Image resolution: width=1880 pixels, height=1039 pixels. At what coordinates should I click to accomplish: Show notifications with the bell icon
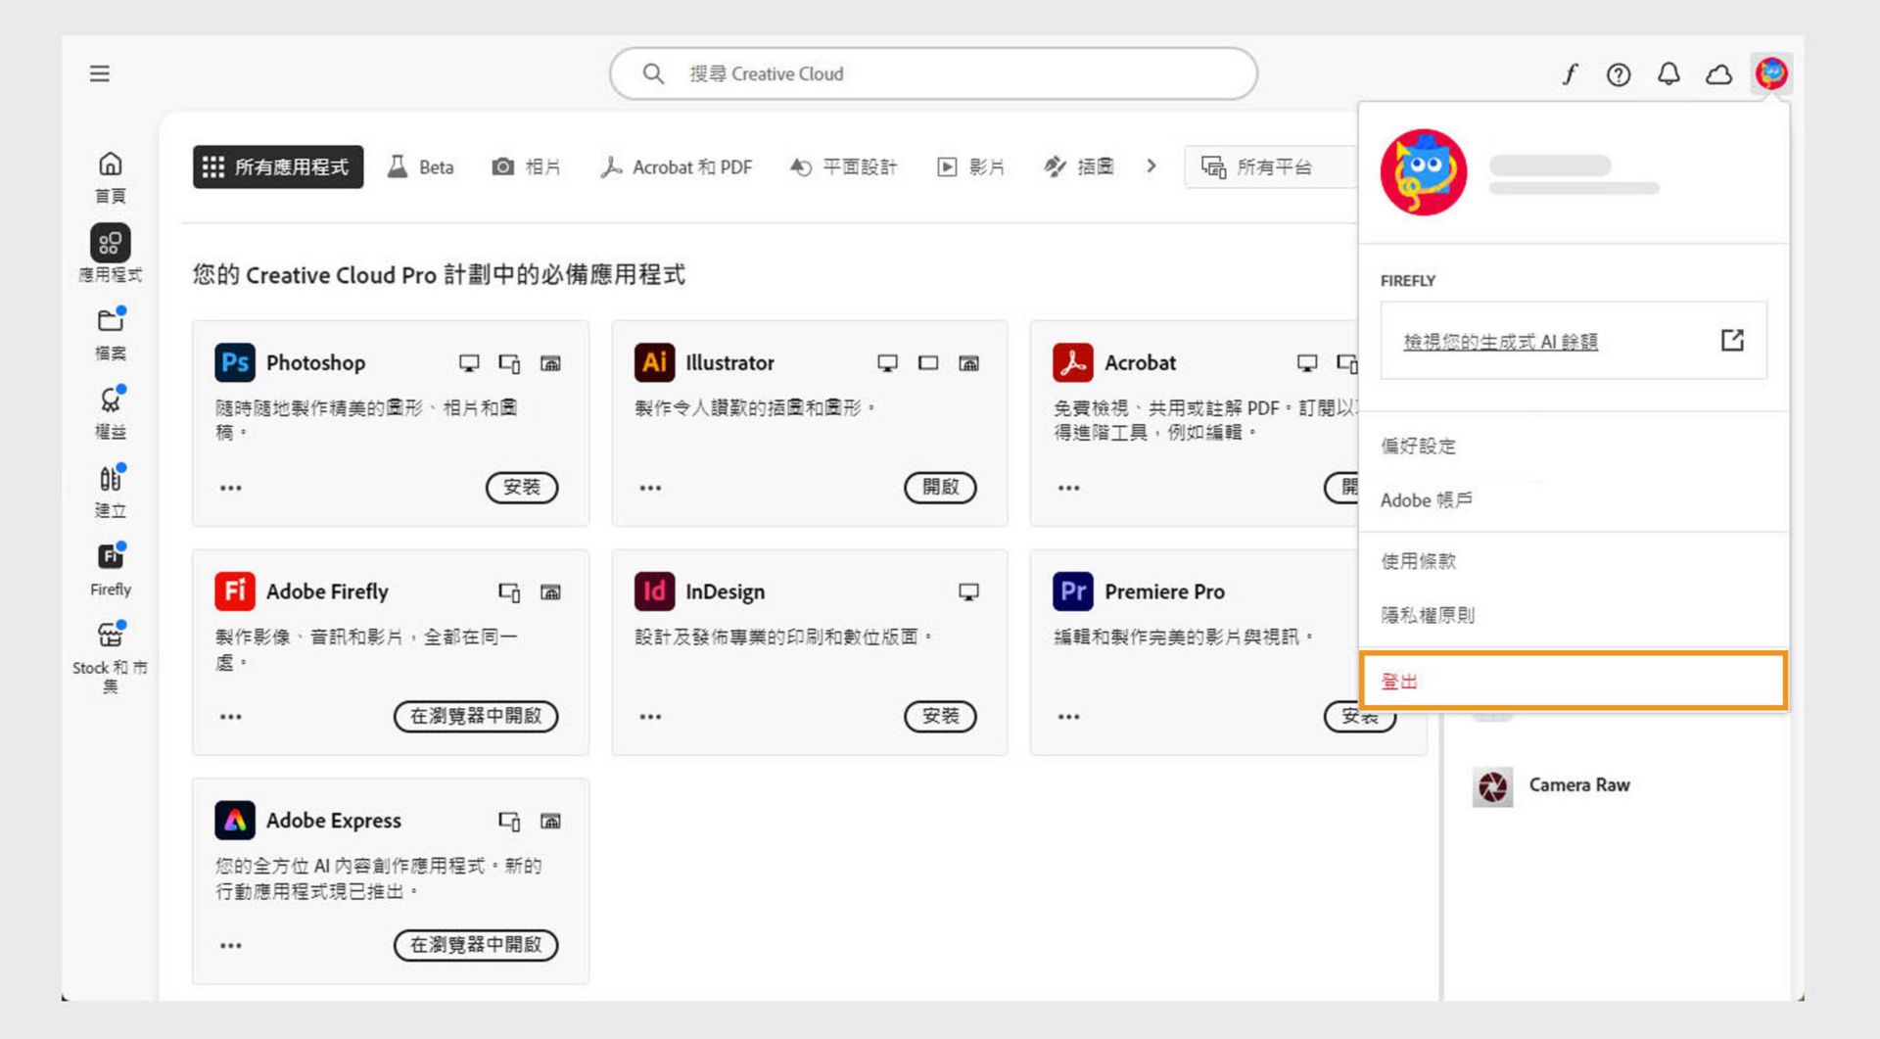1668,74
